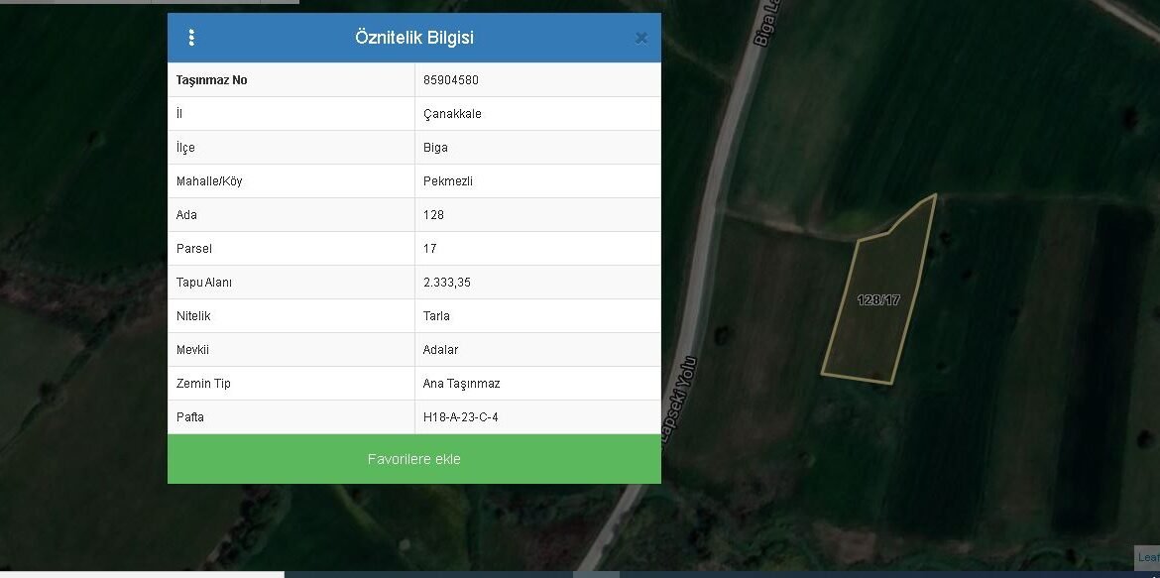Select the Pekmezli Mahalle/Köy value
Viewport: 1160px width, 578px height.
[x=448, y=181]
